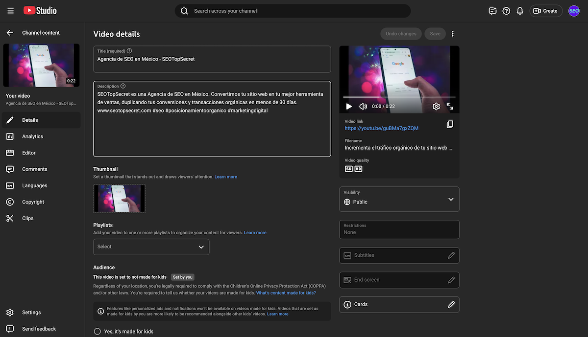This screenshot has height=337, width=588.
Task: Mute the video with the volume icon
Action: tap(363, 106)
